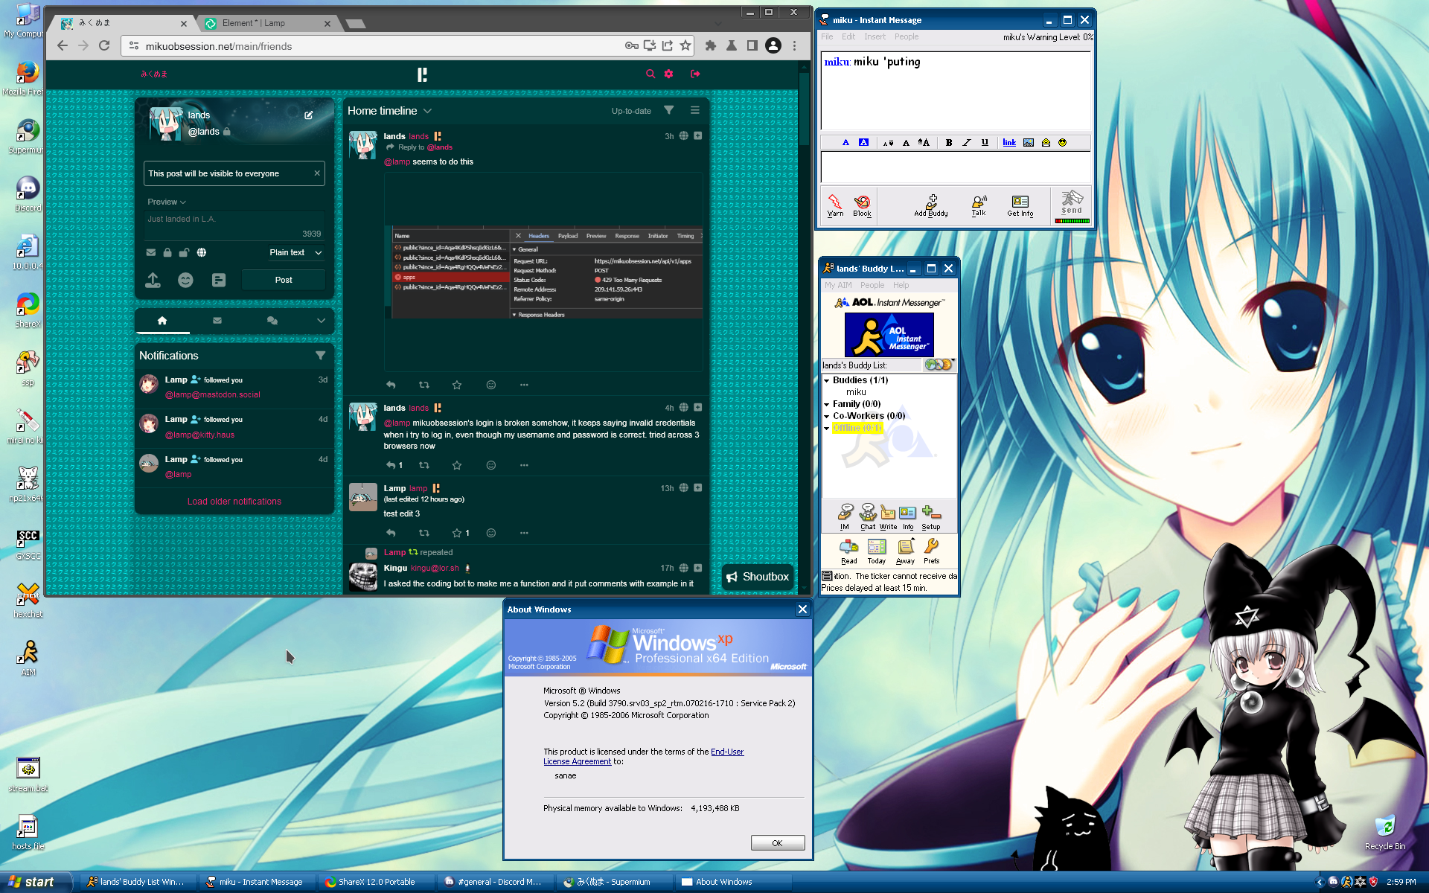Open the Home timeline dropdown chevron
The image size is (1429, 893).
point(427,111)
